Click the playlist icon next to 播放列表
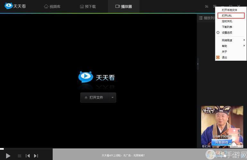The height and width of the screenshot is (160, 247). [x=200, y=18]
